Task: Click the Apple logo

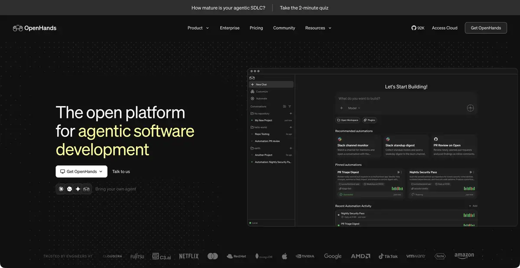Action: pos(284,256)
